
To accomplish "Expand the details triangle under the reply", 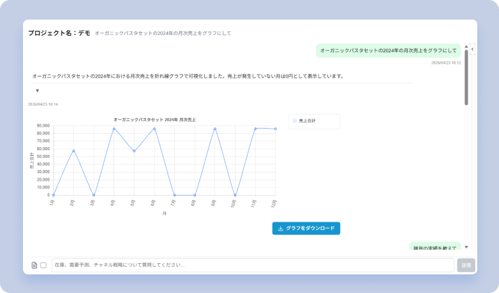I will coord(37,91).
